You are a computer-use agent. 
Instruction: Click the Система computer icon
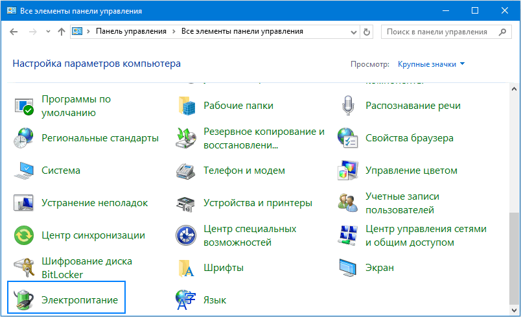[24, 170]
